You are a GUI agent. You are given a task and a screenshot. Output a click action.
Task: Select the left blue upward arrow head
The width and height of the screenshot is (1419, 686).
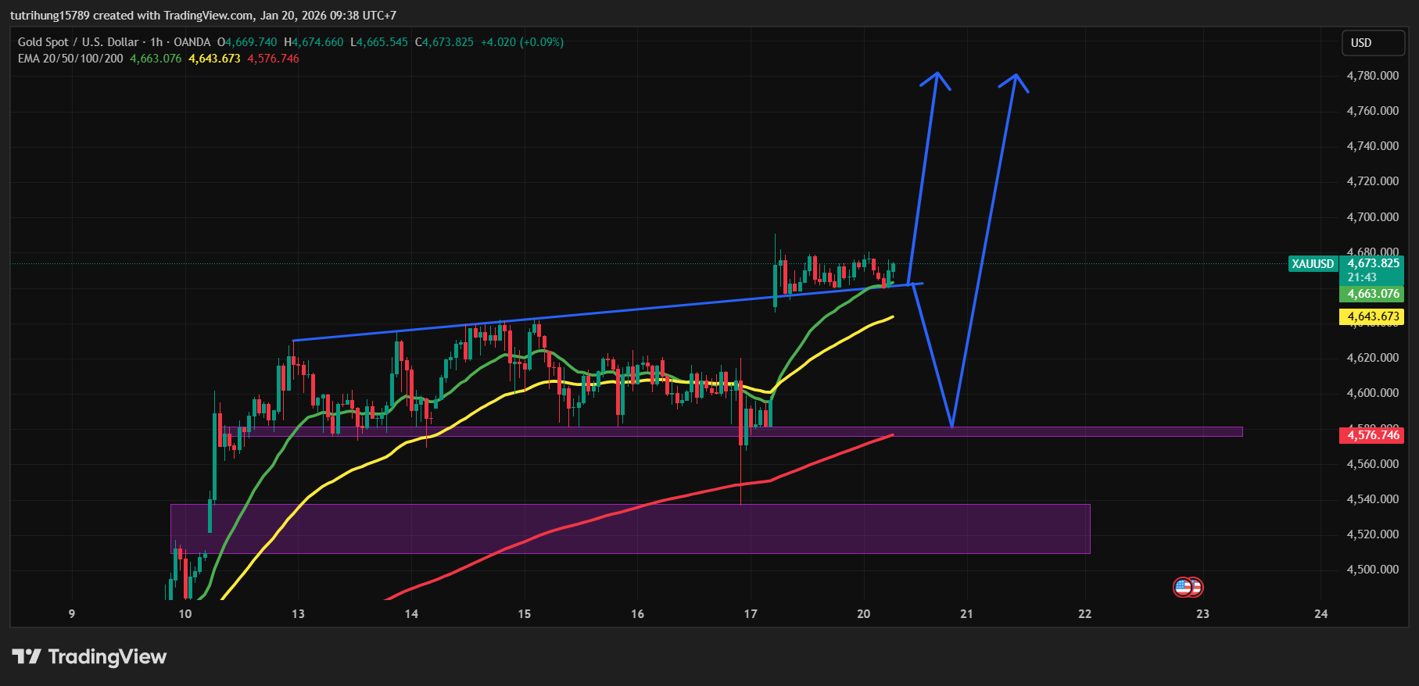click(x=937, y=78)
